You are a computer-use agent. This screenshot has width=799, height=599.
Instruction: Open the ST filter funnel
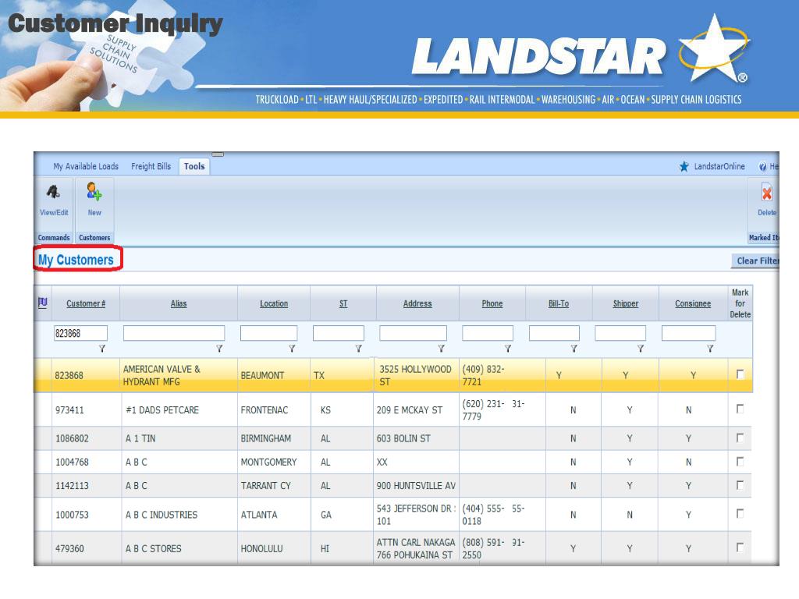(359, 349)
